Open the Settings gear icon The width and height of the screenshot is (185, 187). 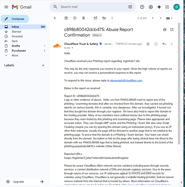pos(151,7)
